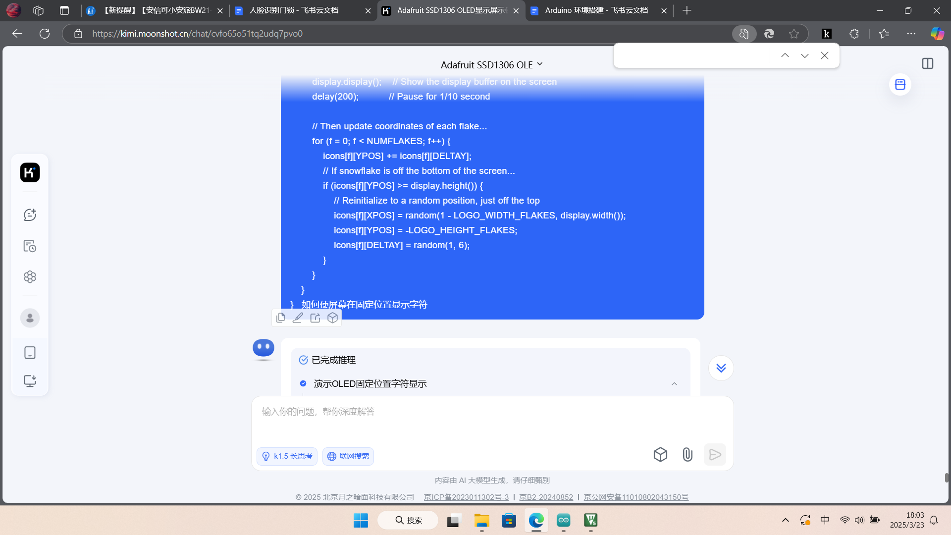
Task: Click the share/export icon
Action: tap(316, 318)
